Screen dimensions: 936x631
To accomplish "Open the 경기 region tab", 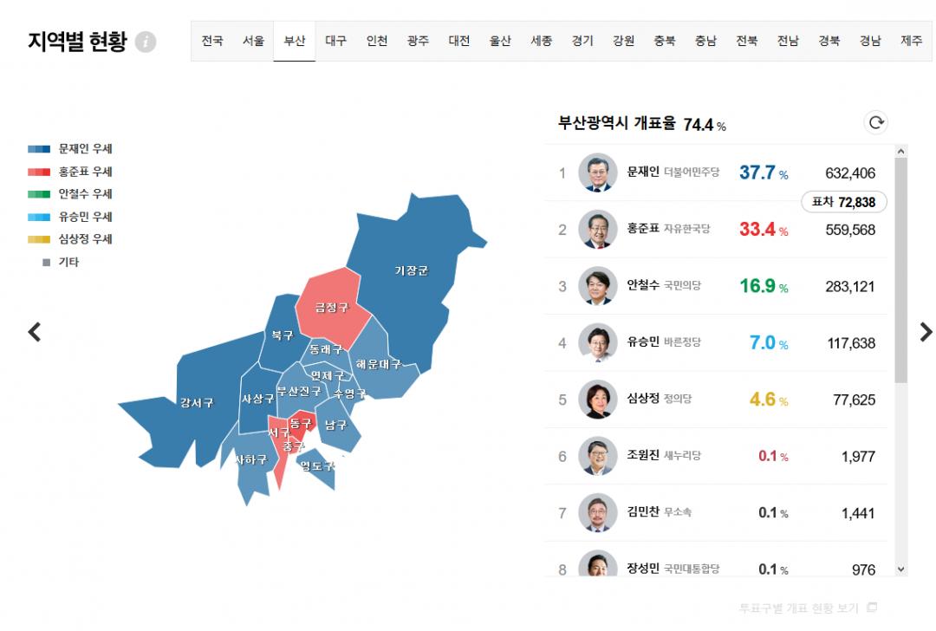I will pos(582,41).
